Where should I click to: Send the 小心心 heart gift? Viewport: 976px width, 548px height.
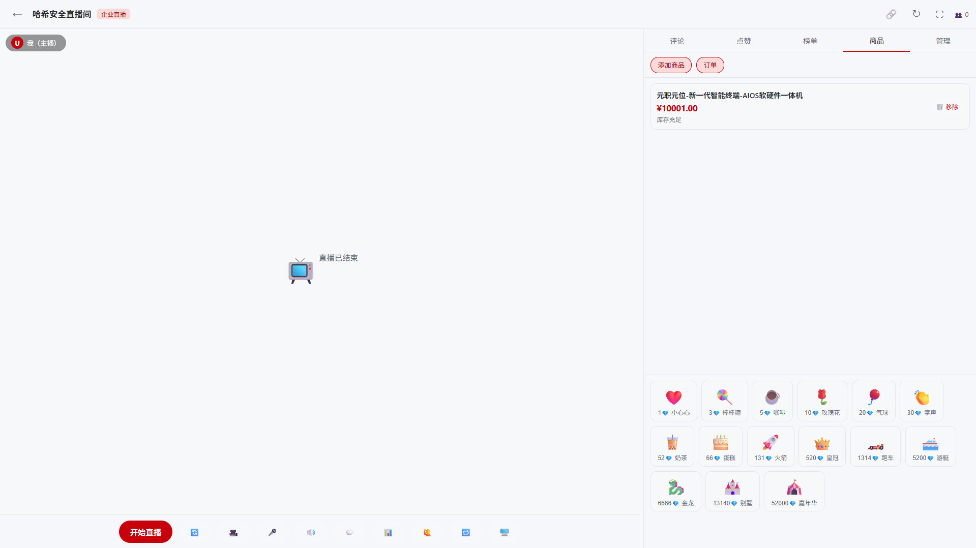674,401
